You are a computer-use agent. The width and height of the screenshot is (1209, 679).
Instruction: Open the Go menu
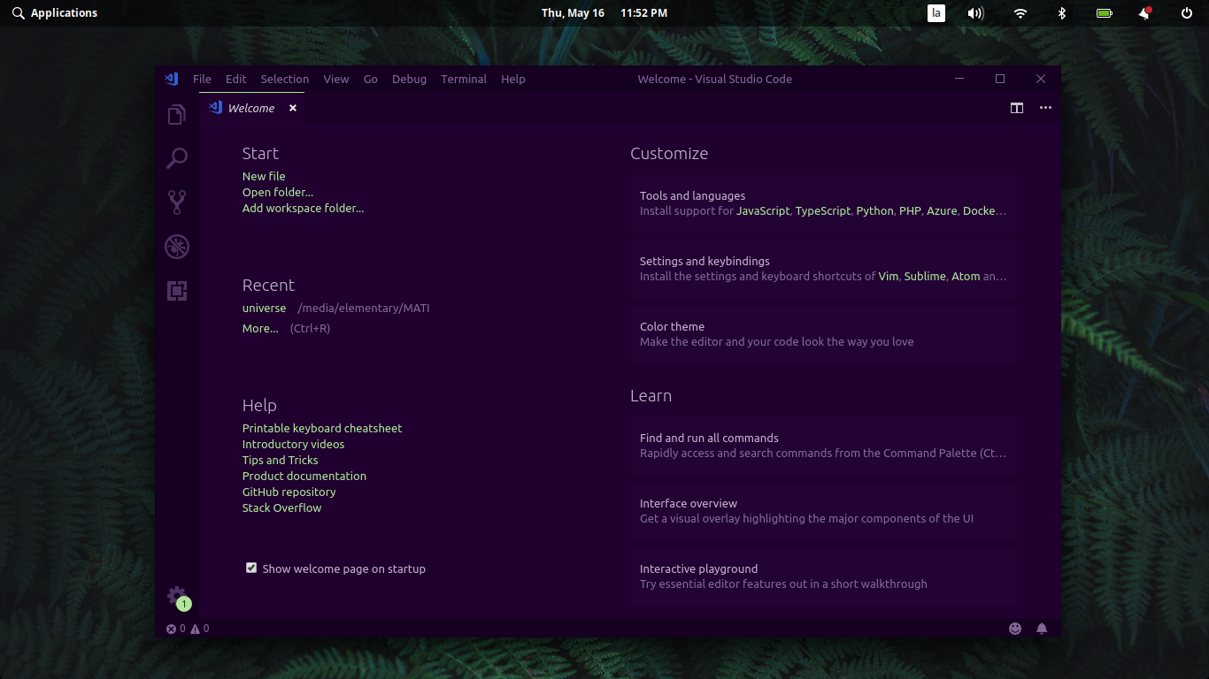coord(371,79)
